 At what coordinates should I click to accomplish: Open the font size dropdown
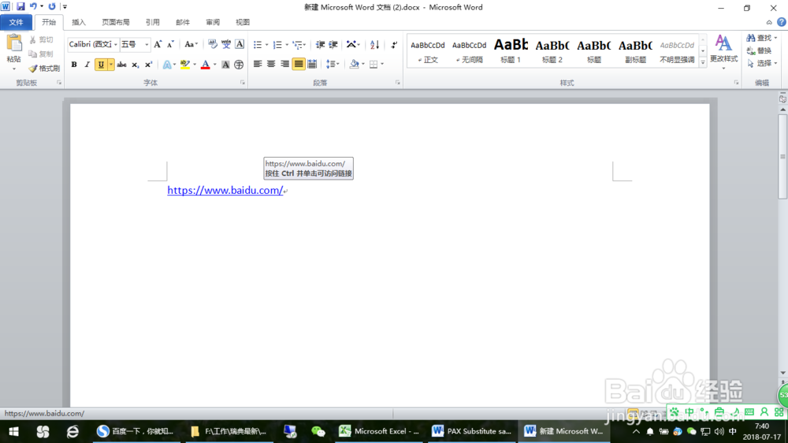click(147, 44)
